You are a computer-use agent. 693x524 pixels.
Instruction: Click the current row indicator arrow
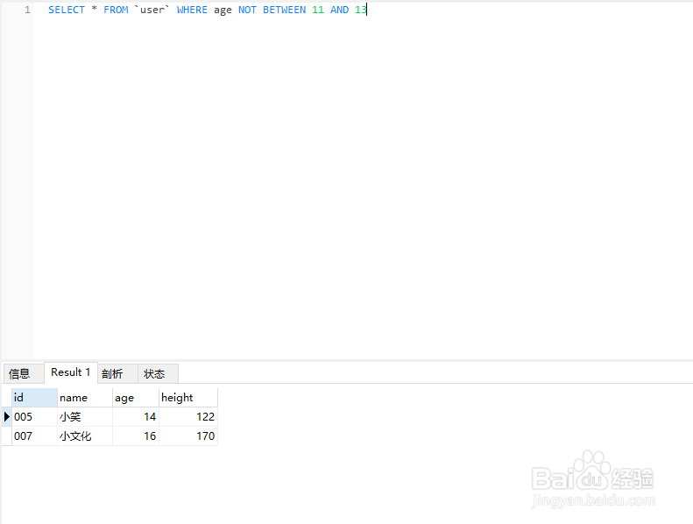pyautogui.click(x=7, y=416)
